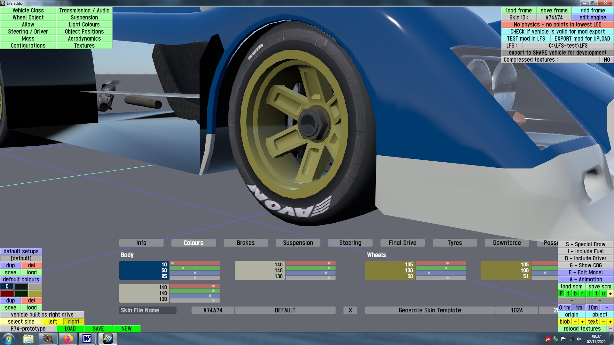Open the 1024 skin template size selector

(x=516, y=310)
